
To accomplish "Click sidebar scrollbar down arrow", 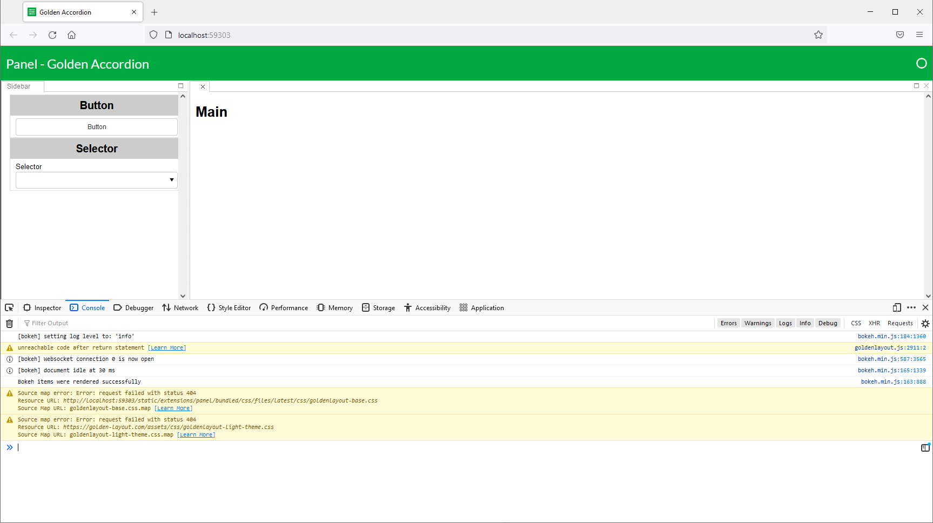I will tap(183, 296).
